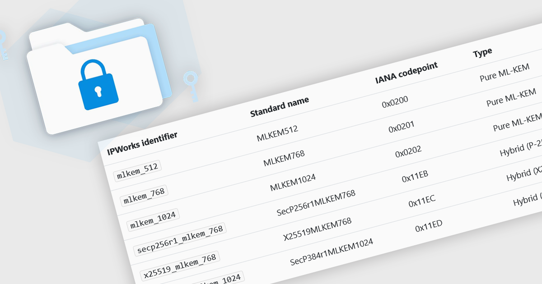
Task: Click the mlkem_768 identifier code
Action: (144, 196)
